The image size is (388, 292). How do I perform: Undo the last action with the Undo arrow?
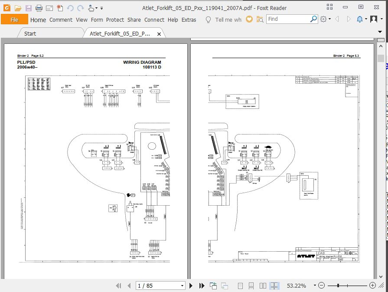tap(70, 7)
